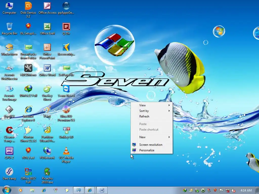This screenshot has height=194, width=259.
Task: Open Internet Explorer 8 desktop icon
Action: pyautogui.click(x=28, y=114)
